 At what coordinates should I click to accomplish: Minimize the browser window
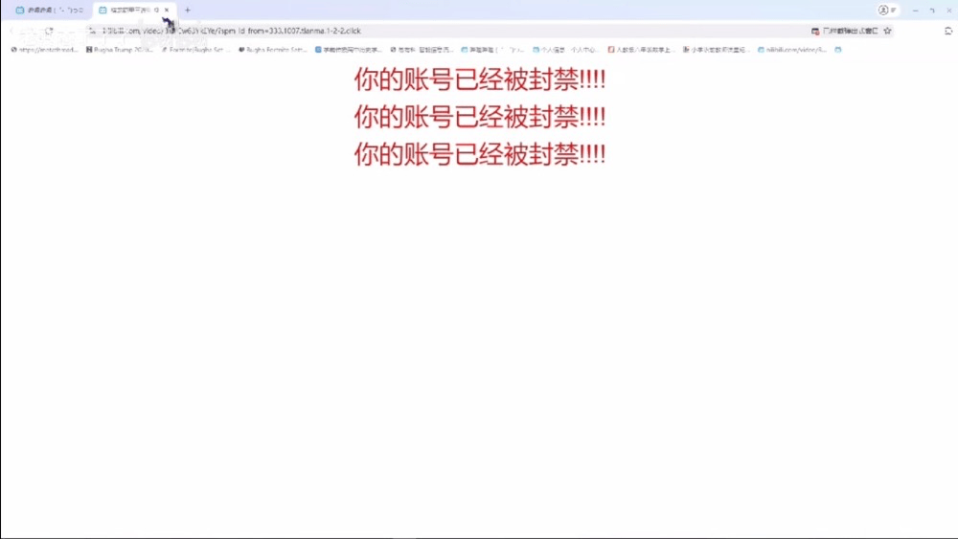point(915,10)
